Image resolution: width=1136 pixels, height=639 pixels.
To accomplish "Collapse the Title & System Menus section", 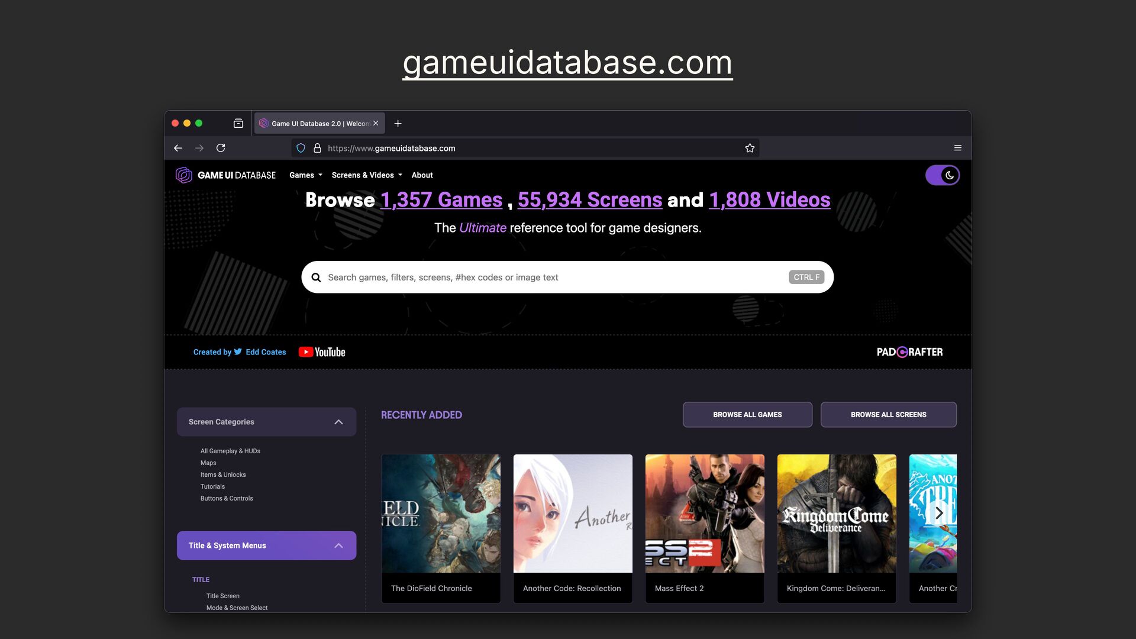I will (x=338, y=546).
